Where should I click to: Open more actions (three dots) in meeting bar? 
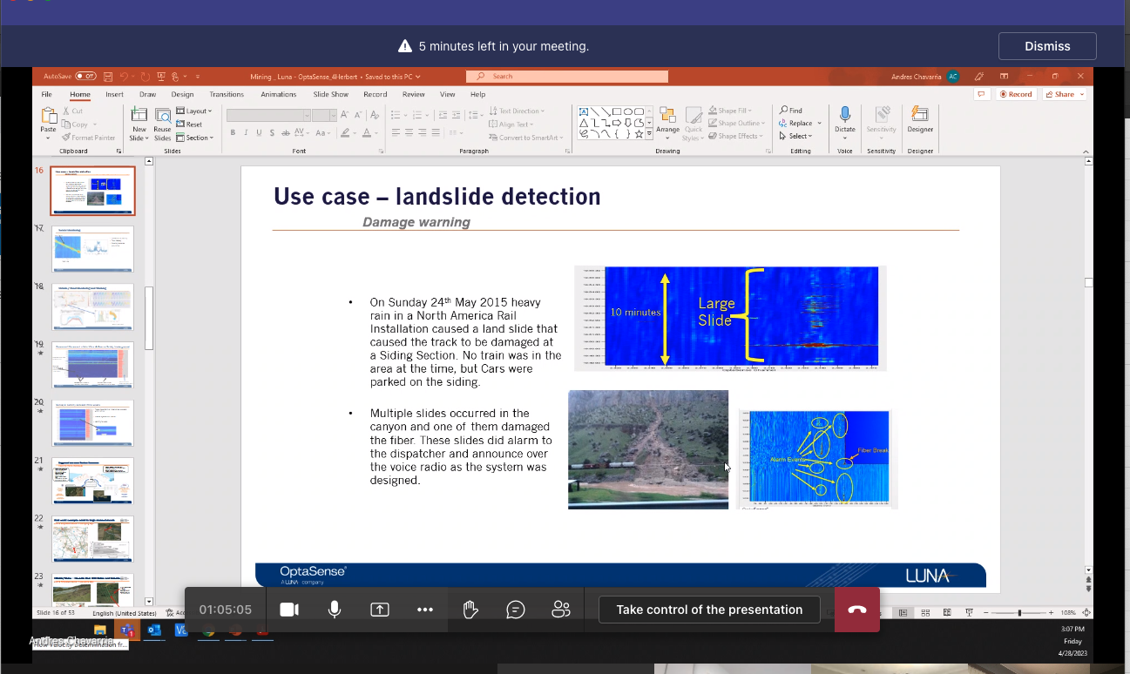(x=425, y=610)
